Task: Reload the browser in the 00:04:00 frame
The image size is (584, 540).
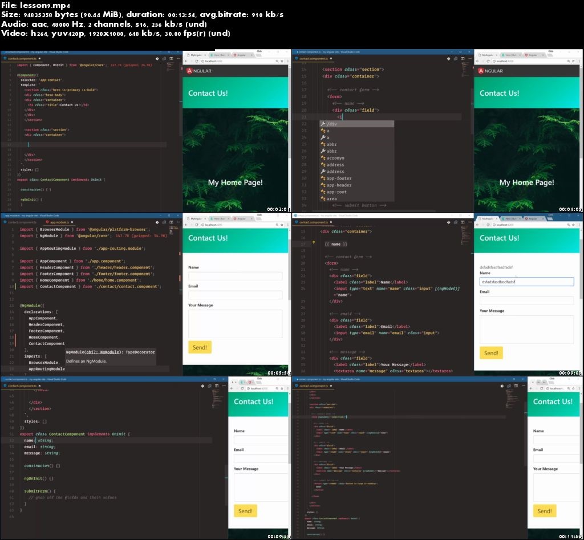Action: coord(488,61)
